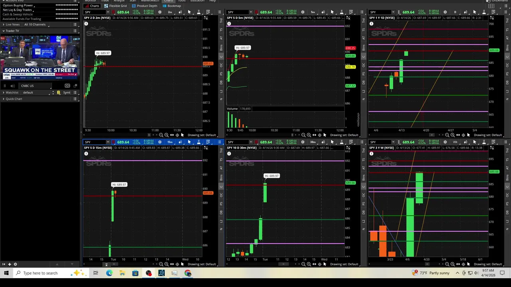
Task: Click pan arrows icon under 2m chart
Action: [x=172, y=135]
